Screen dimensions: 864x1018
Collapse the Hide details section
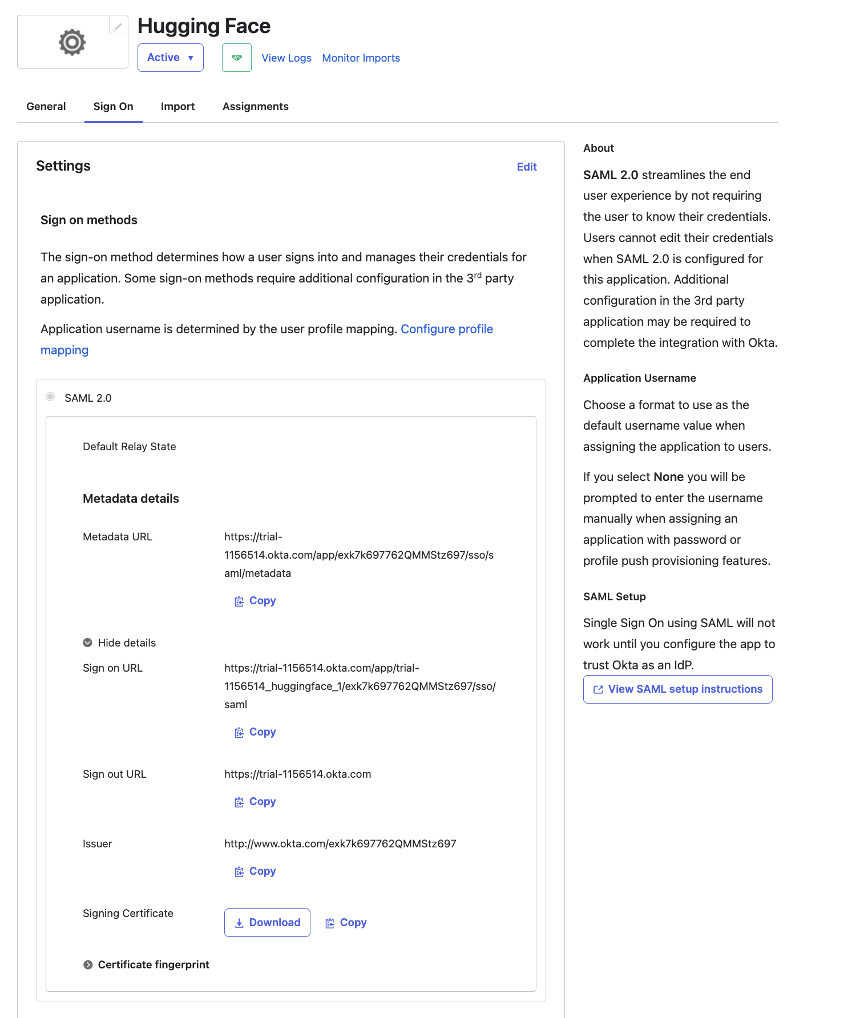point(119,643)
